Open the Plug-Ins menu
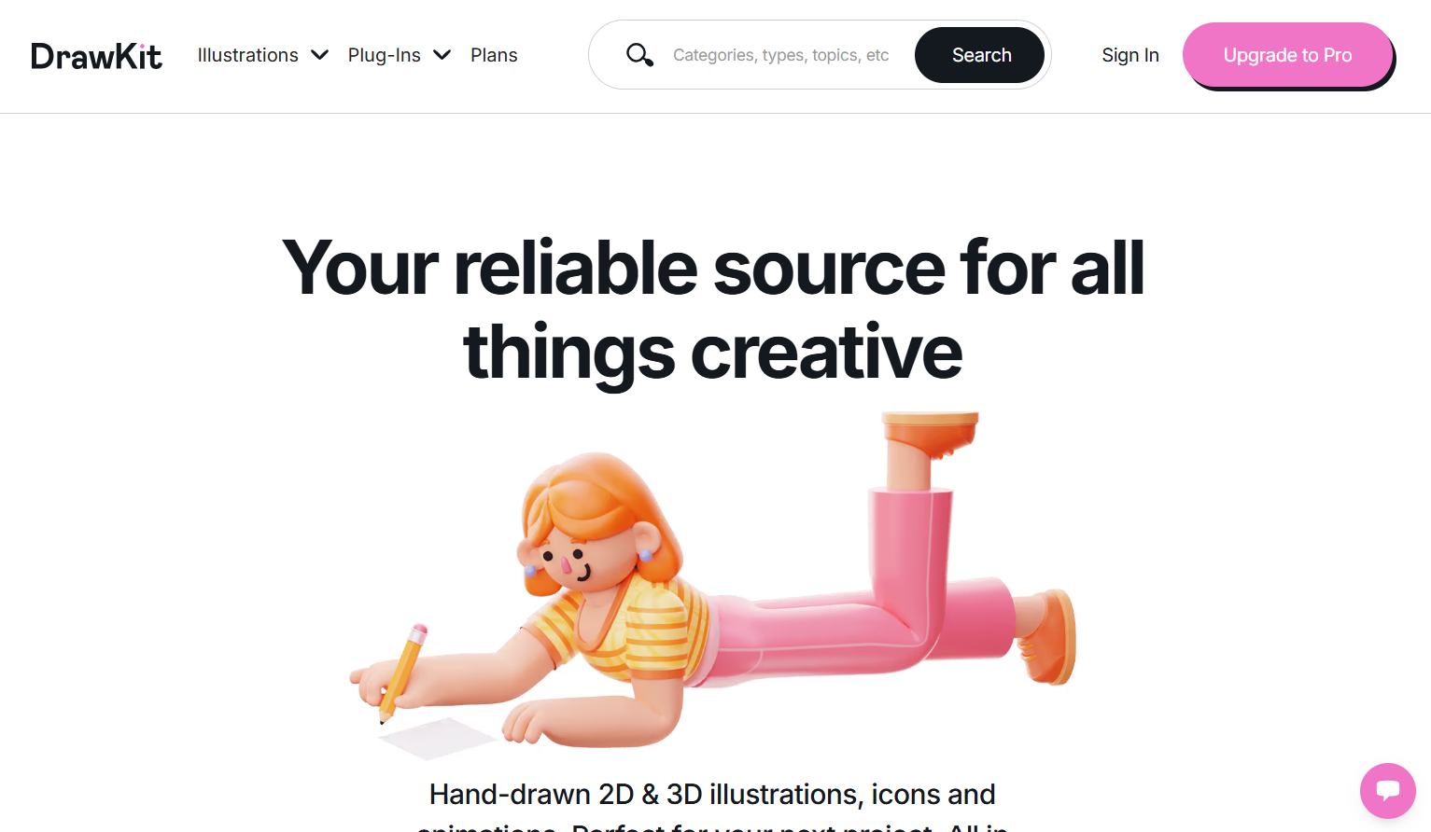 [384, 55]
